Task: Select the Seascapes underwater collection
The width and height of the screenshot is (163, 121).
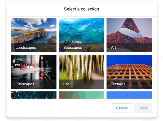Action: point(81,35)
